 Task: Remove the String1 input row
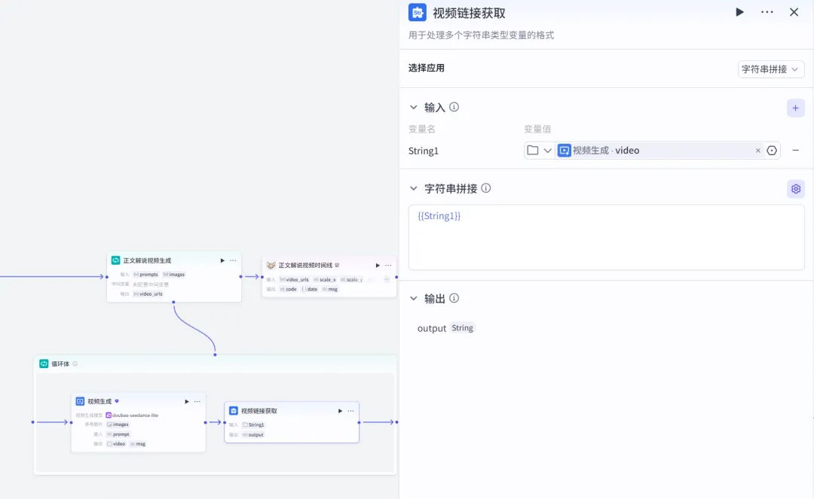(795, 151)
